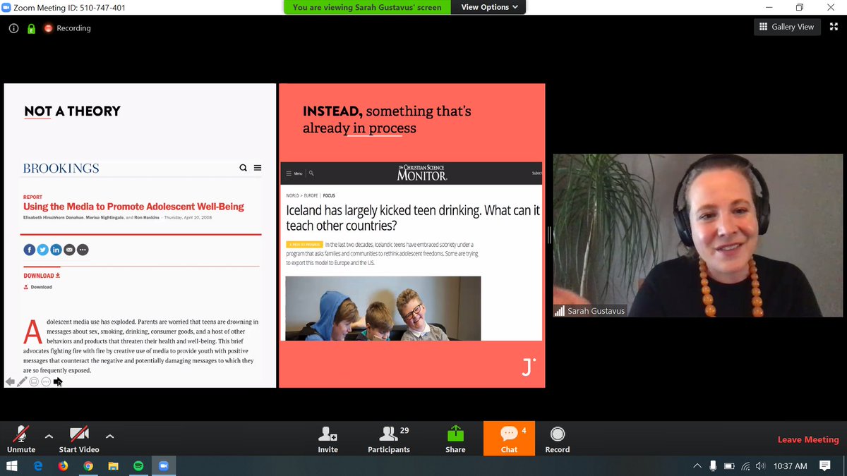Screen dimensions: 847x476
Task: Click the Monitor search icon
Action: pos(311,173)
